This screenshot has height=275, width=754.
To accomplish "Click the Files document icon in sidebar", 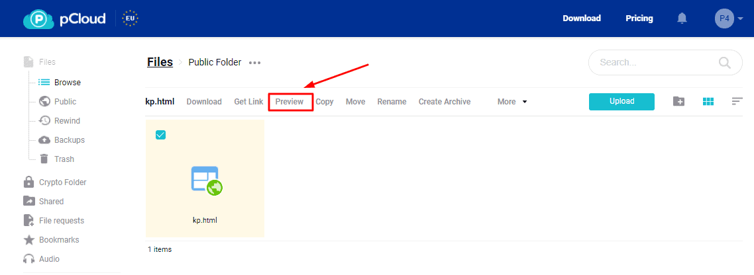I will pos(29,62).
